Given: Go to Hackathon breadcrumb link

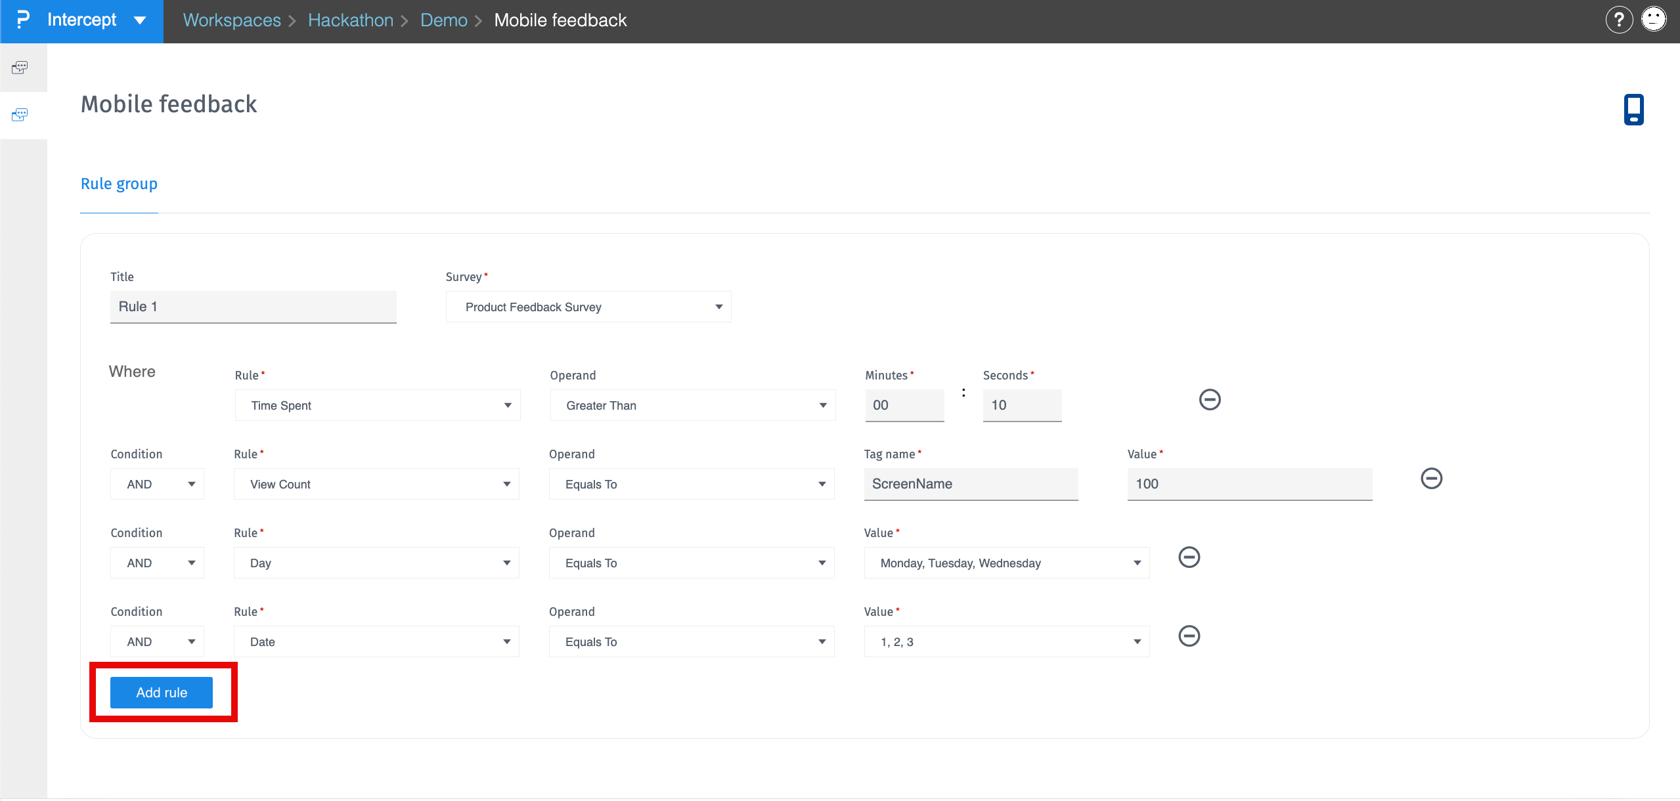Looking at the screenshot, I should (350, 20).
